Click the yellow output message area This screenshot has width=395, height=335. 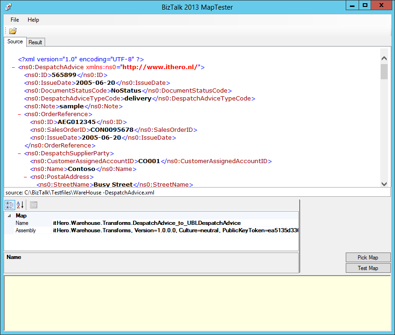click(x=197, y=303)
